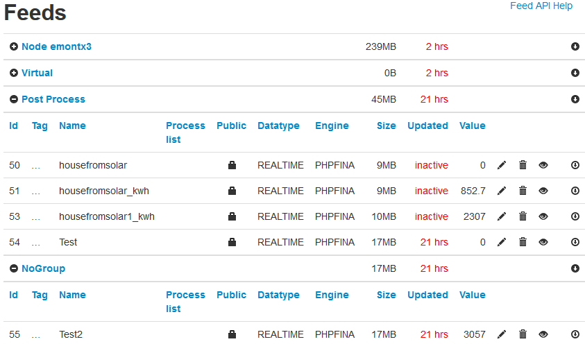Toggle public lock for Test2 feed
Image resolution: width=585 pixels, height=344 pixels.
[x=232, y=334]
